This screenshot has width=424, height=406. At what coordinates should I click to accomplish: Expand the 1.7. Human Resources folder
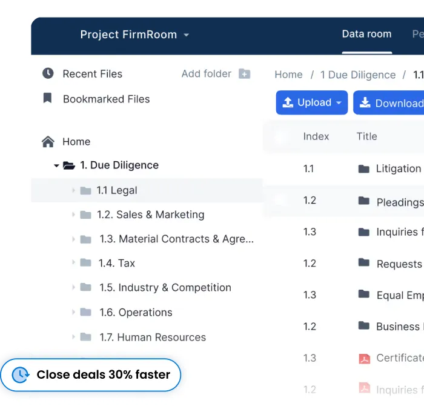tap(73, 337)
